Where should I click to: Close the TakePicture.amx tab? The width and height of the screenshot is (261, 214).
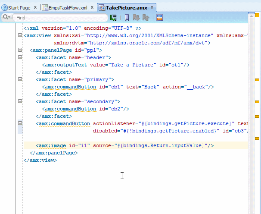(152, 7)
